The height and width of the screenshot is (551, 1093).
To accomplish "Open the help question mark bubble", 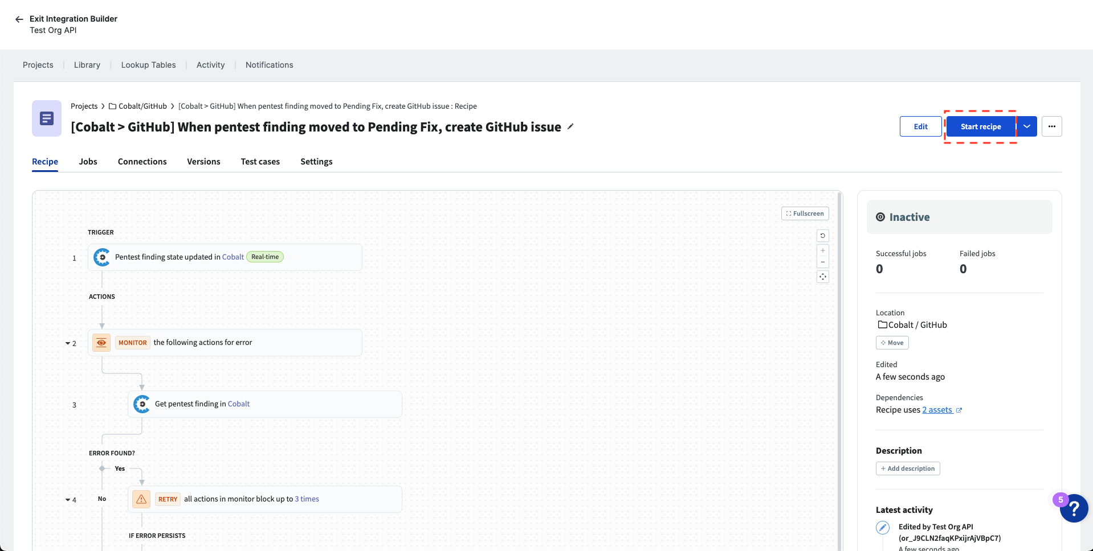I will pos(1074,508).
